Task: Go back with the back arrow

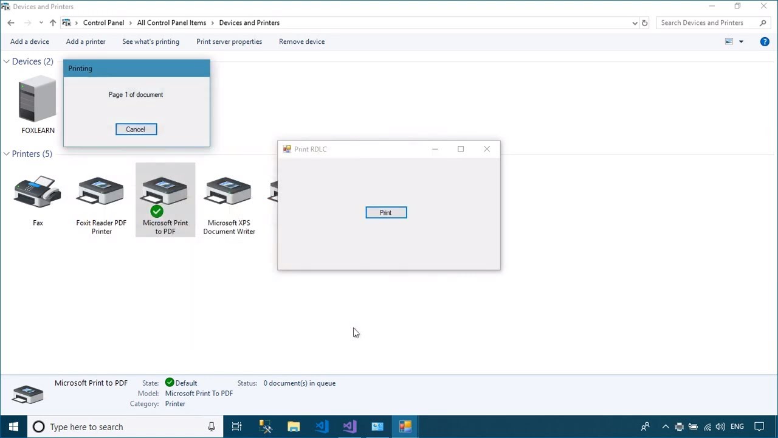Action: tap(11, 23)
